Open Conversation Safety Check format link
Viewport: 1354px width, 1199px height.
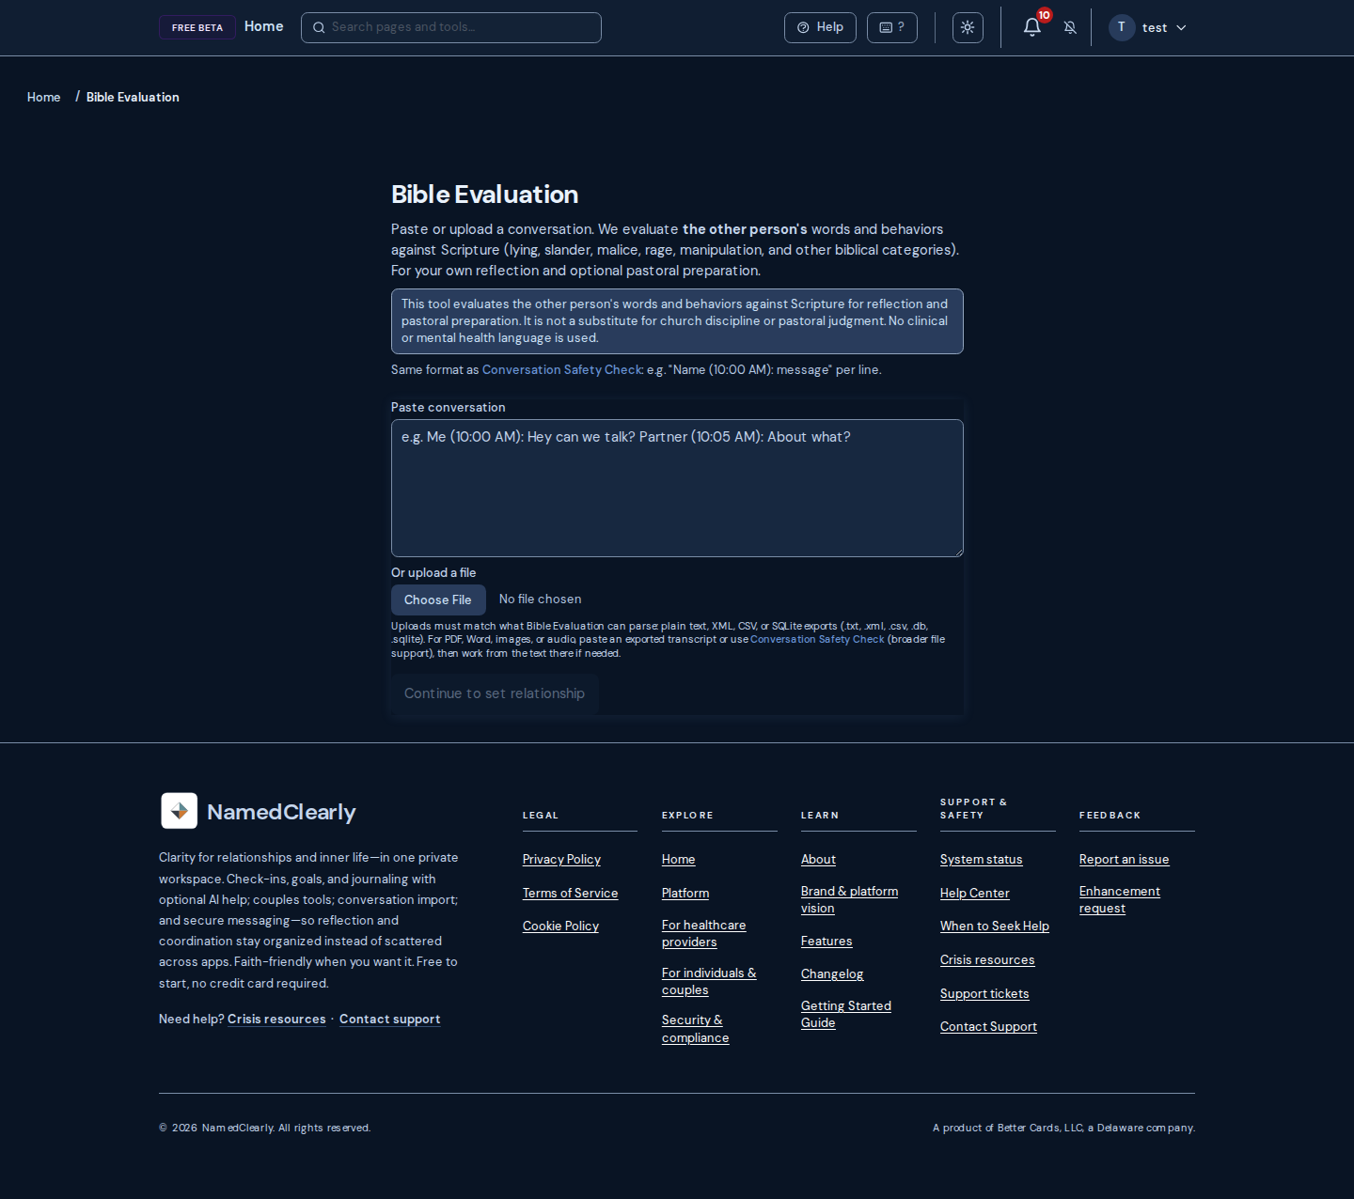pos(562,369)
